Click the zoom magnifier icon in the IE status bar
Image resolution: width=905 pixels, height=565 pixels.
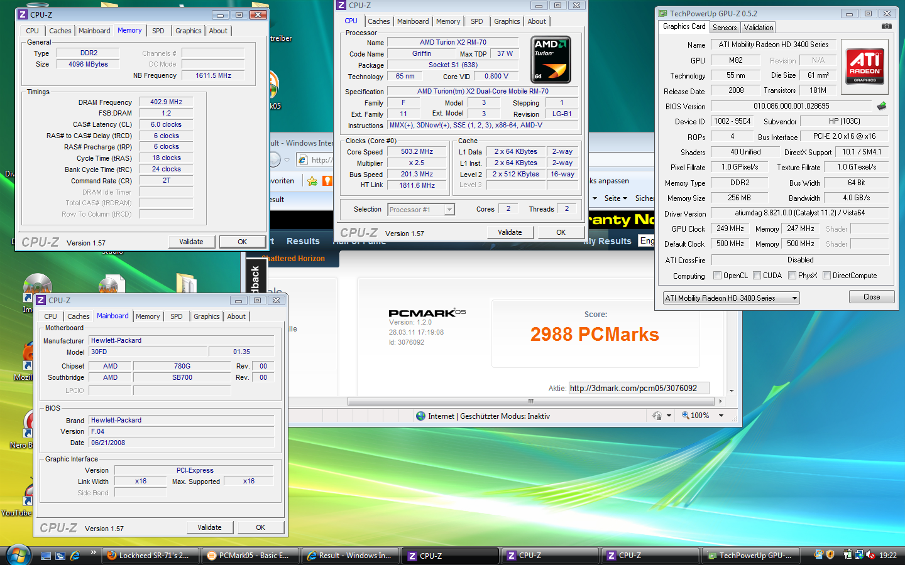pyautogui.click(x=685, y=416)
